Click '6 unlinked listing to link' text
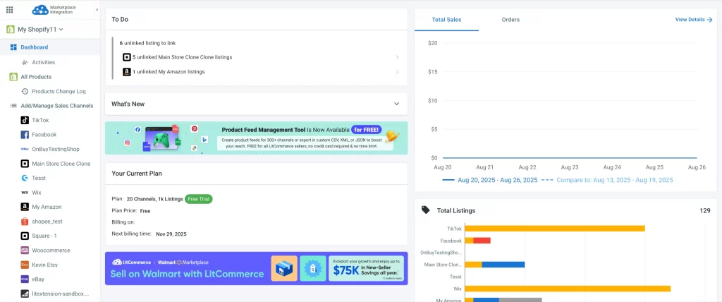 (x=147, y=43)
